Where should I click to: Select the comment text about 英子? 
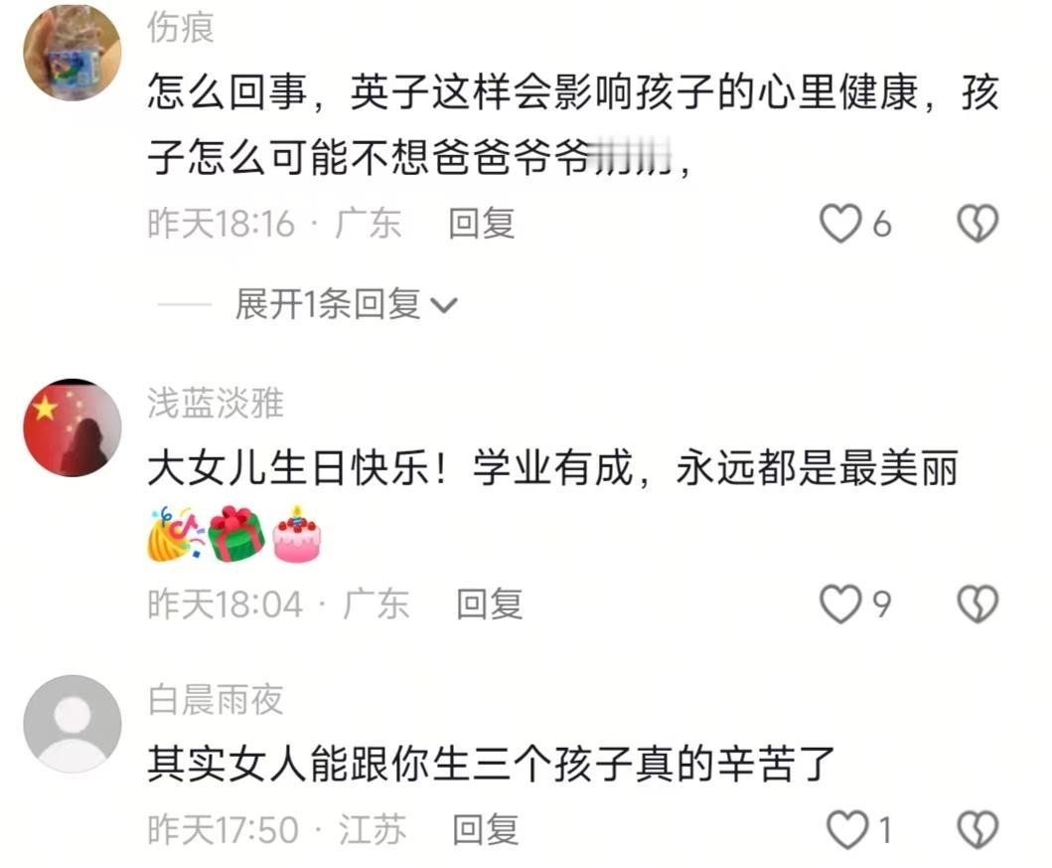click(x=573, y=125)
